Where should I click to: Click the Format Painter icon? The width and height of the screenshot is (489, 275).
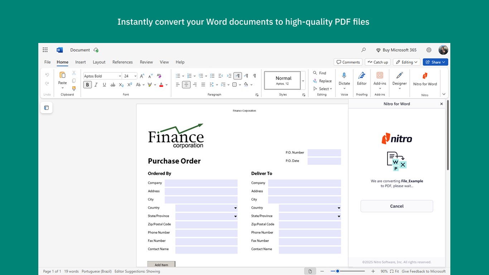click(x=74, y=88)
